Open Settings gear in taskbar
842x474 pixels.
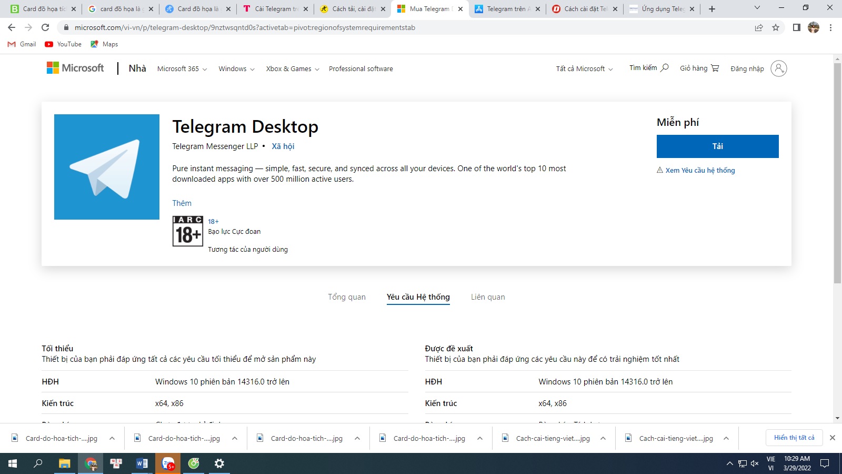219,463
